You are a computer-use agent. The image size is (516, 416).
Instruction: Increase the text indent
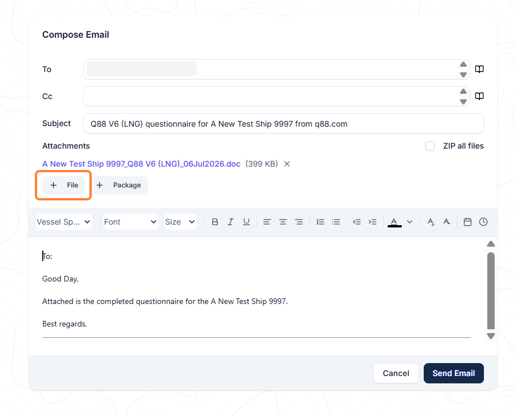(x=373, y=222)
